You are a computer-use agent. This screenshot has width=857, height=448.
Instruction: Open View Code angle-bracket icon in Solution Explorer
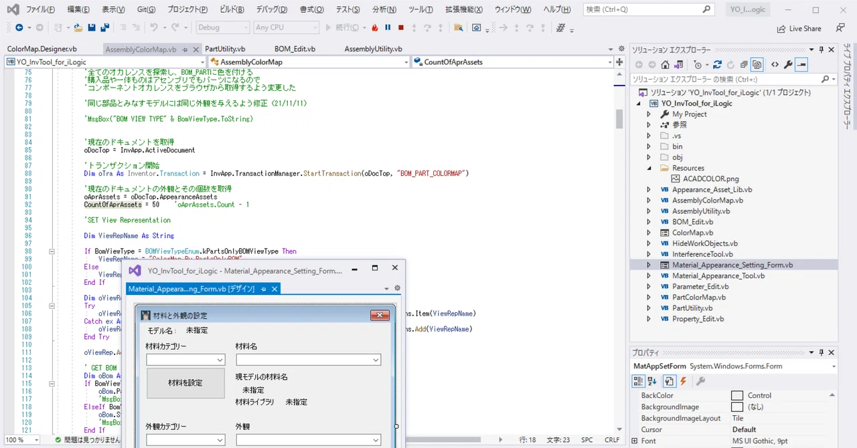[775, 65]
